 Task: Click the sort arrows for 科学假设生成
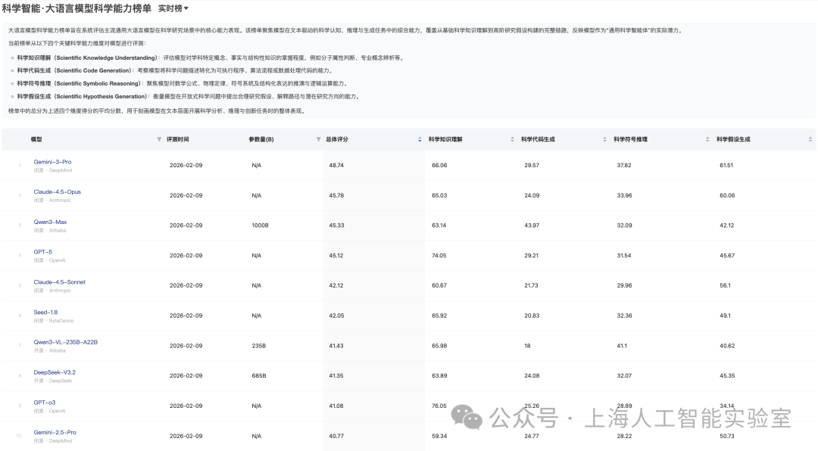coord(810,139)
